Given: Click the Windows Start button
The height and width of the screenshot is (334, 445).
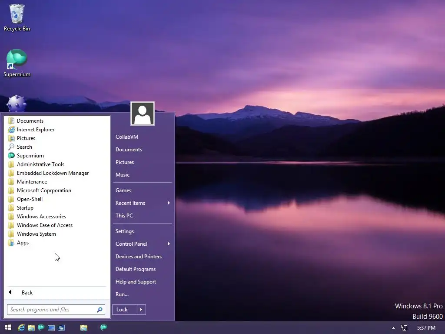Looking at the screenshot, I should click(8, 327).
